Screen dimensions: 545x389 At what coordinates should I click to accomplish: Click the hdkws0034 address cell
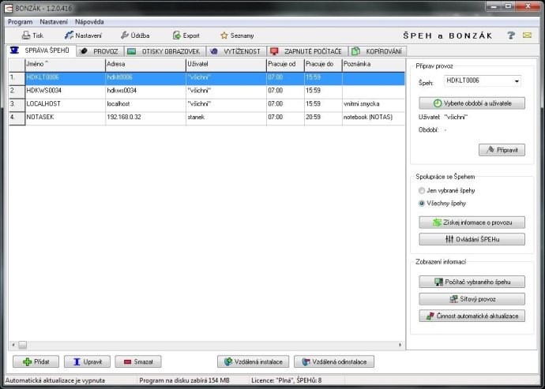(x=145, y=91)
